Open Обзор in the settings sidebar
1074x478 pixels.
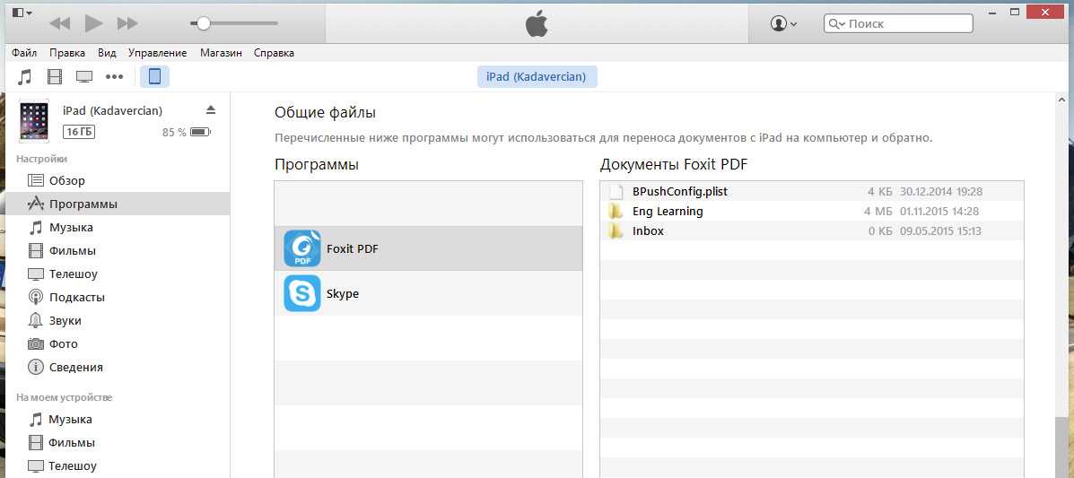(x=66, y=180)
